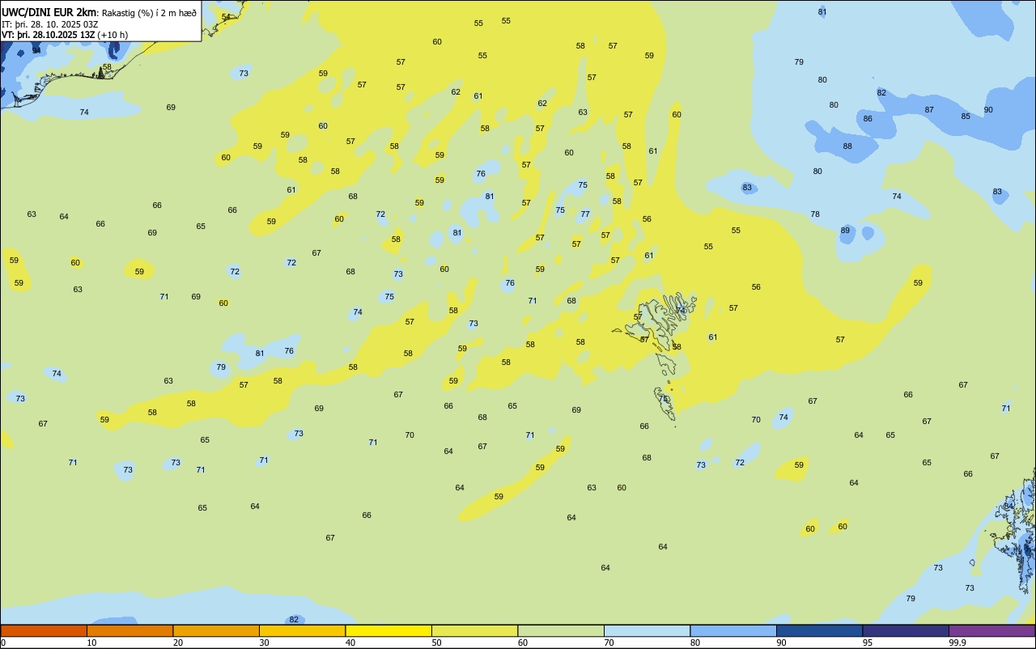Screen dimensions: 1036x649
Task: Choose the dark blue legend swatch for 90–95
Action: [x=819, y=630]
